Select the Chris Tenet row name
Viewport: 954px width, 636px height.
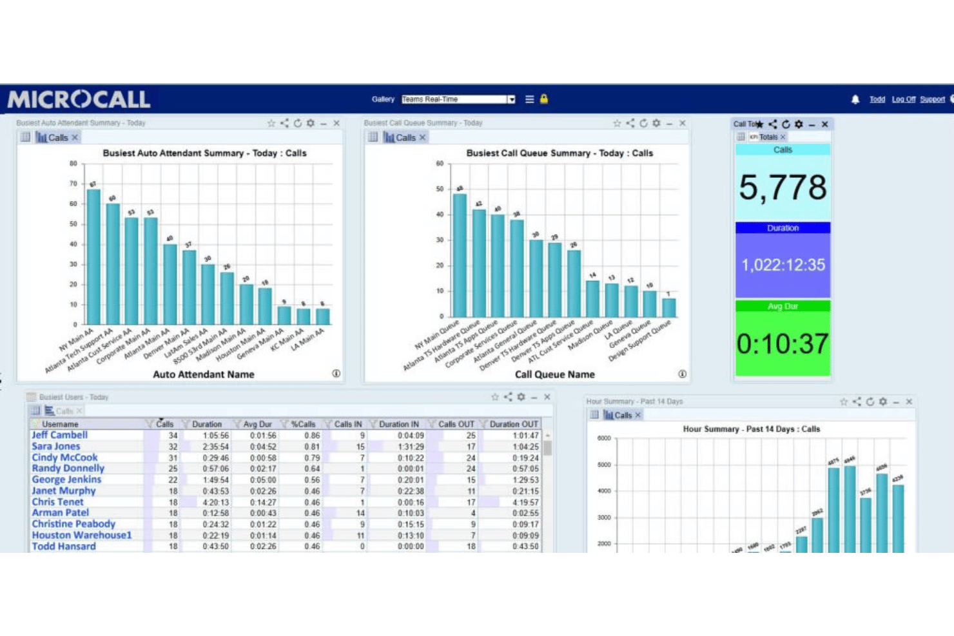[57, 502]
